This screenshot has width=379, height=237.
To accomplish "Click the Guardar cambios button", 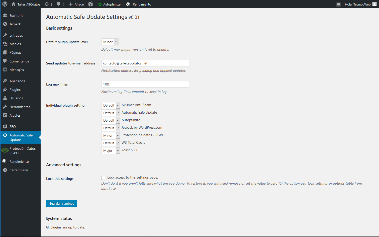I will pyautogui.click(x=61, y=203).
